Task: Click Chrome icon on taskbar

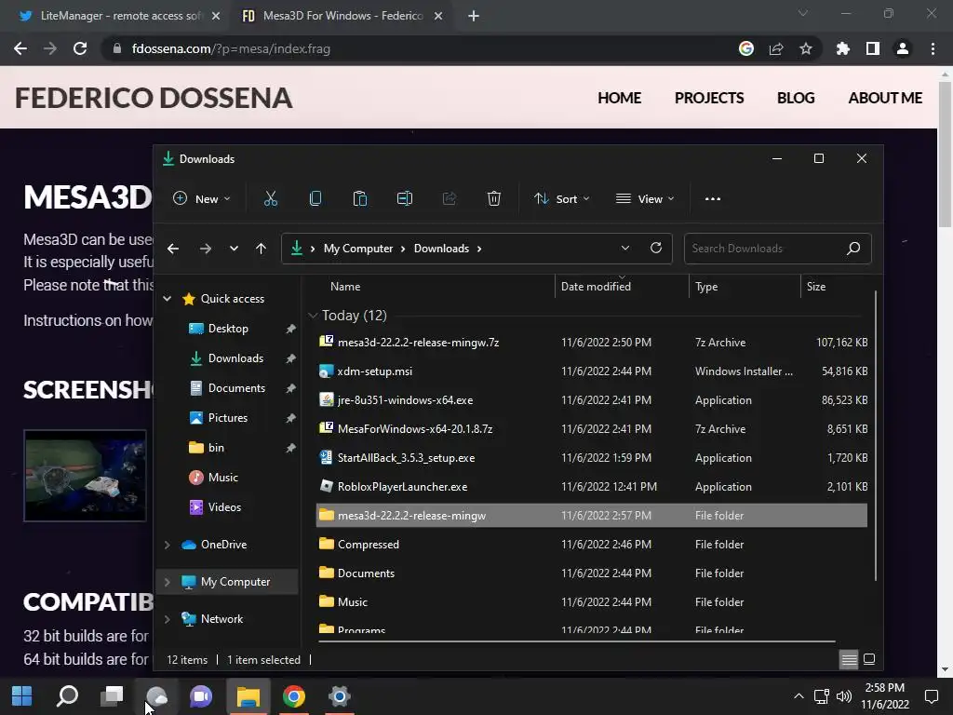Action: [x=293, y=696]
